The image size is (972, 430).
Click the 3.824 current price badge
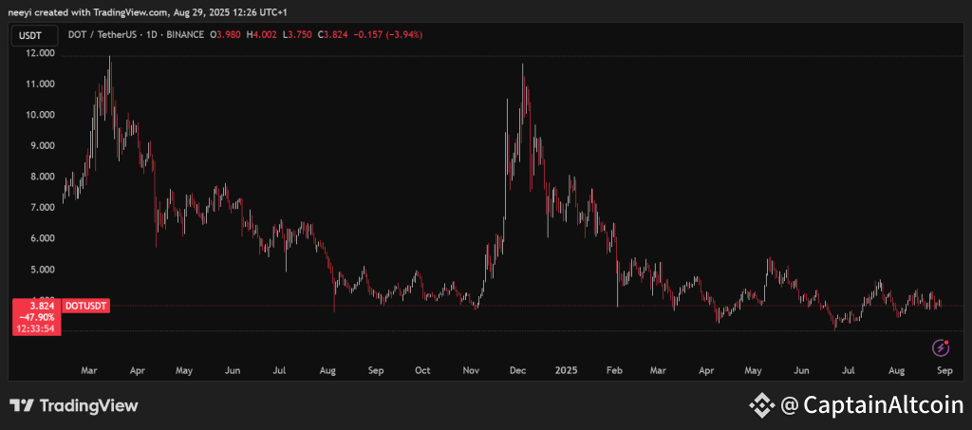42,306
